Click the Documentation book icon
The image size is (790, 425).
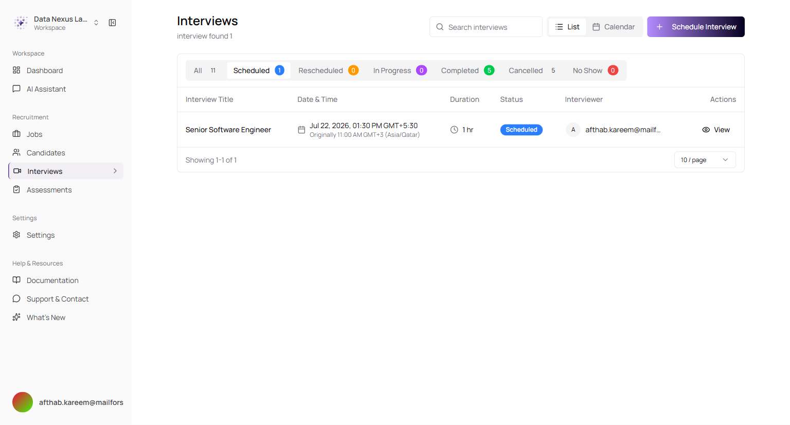[16, 280]
